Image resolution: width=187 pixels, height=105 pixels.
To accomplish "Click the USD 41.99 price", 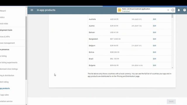I will 114,32.
